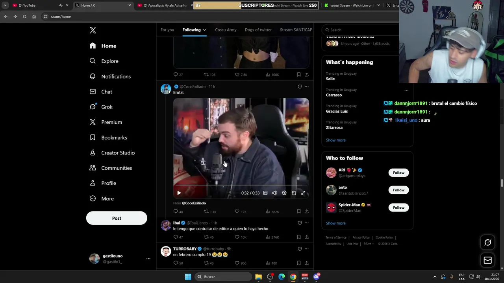Open Notifications in the sidebar

tap(110, 76)
